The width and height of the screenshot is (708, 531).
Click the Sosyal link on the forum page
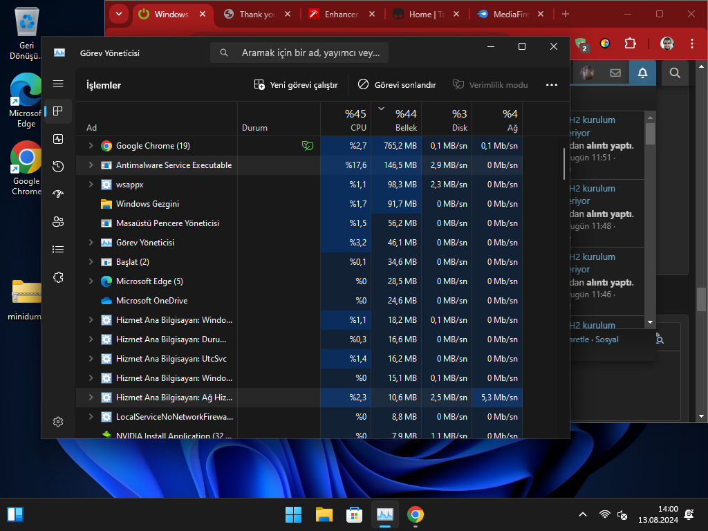(x=607, y=339)
